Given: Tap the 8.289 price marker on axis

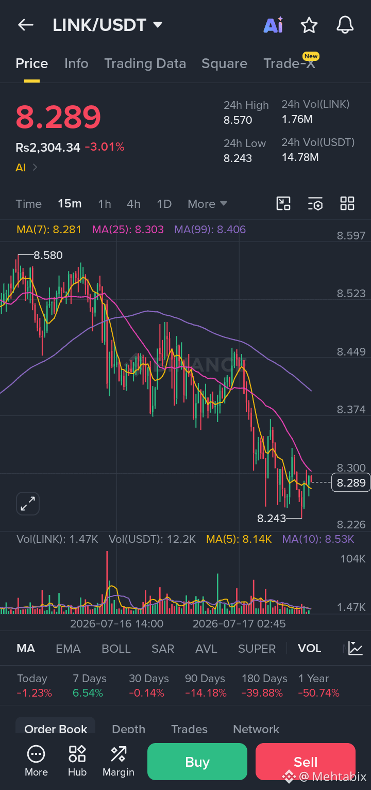Looking at the screenshot, I should click(351, 483).
